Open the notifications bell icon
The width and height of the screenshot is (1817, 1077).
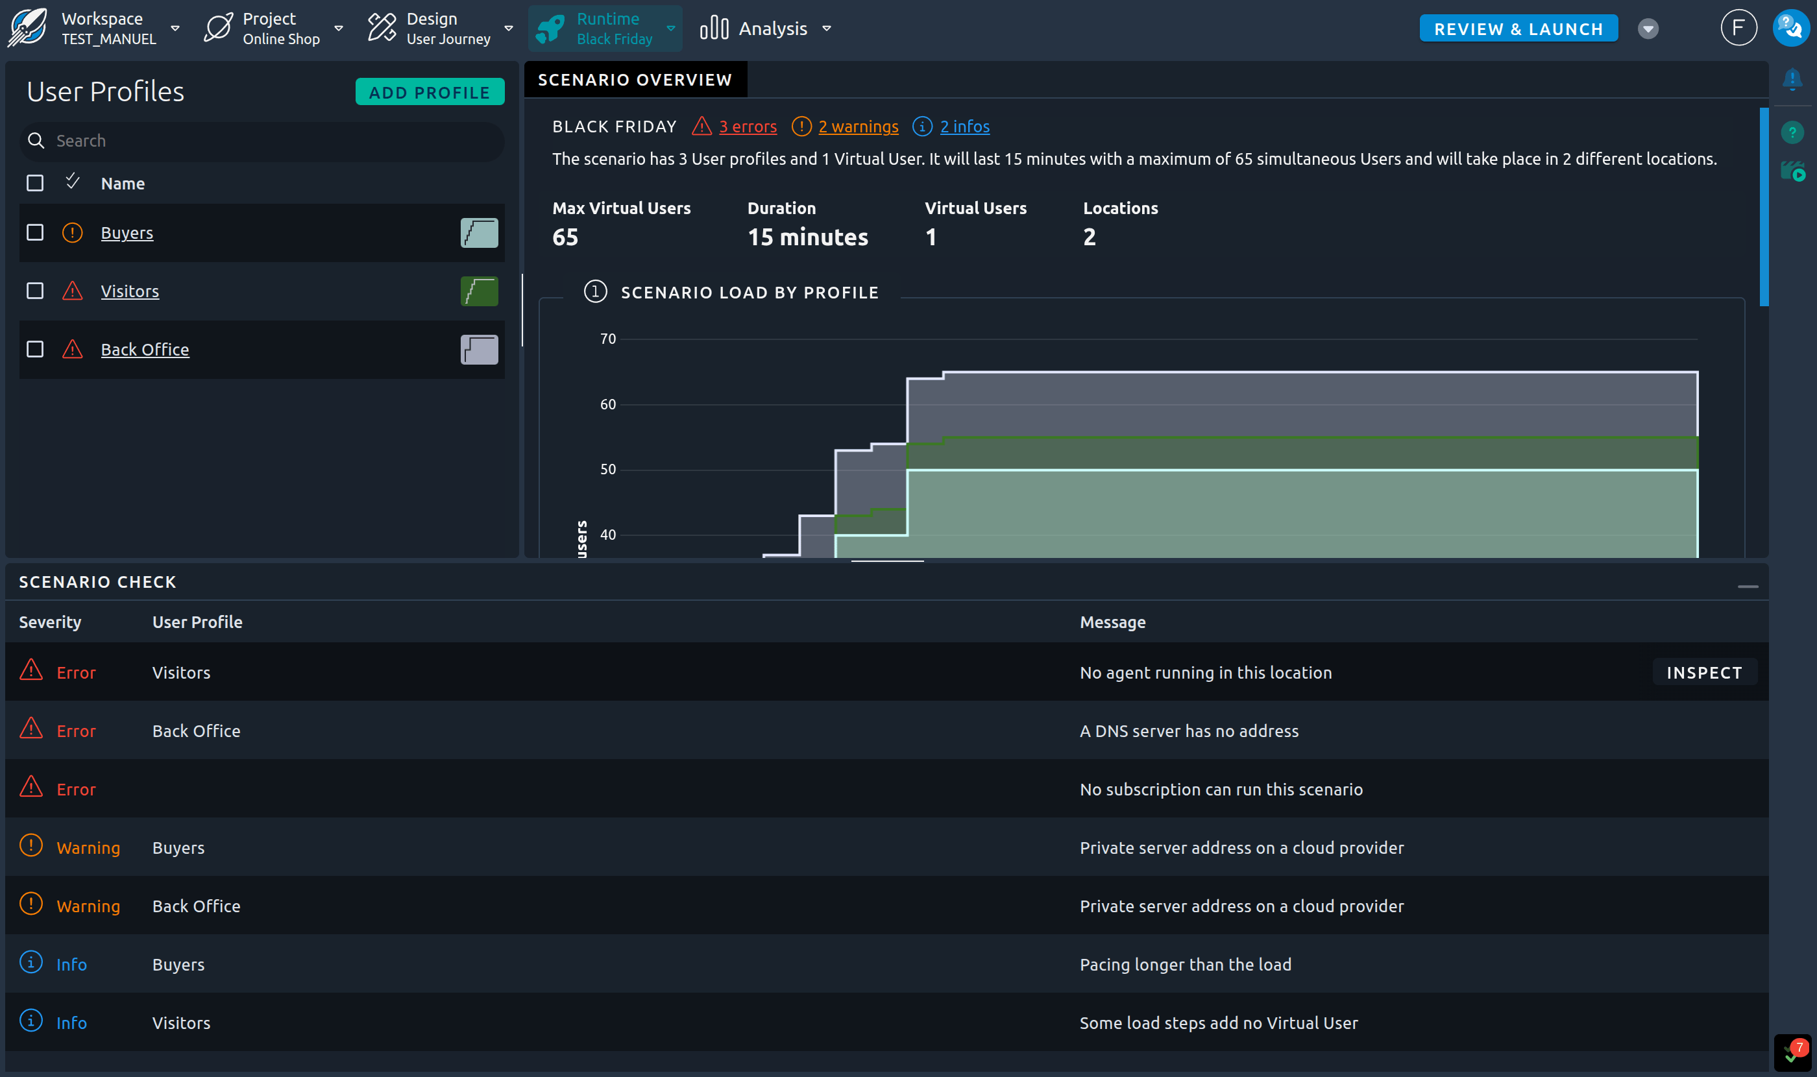click(x=1792, y=79)
